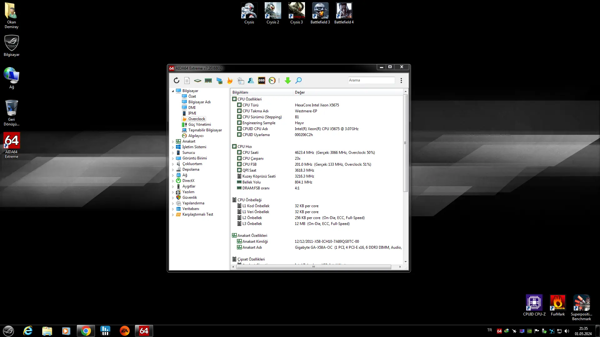Expand the Depolama tree node
600x337 pixels.
coord(173,169)
